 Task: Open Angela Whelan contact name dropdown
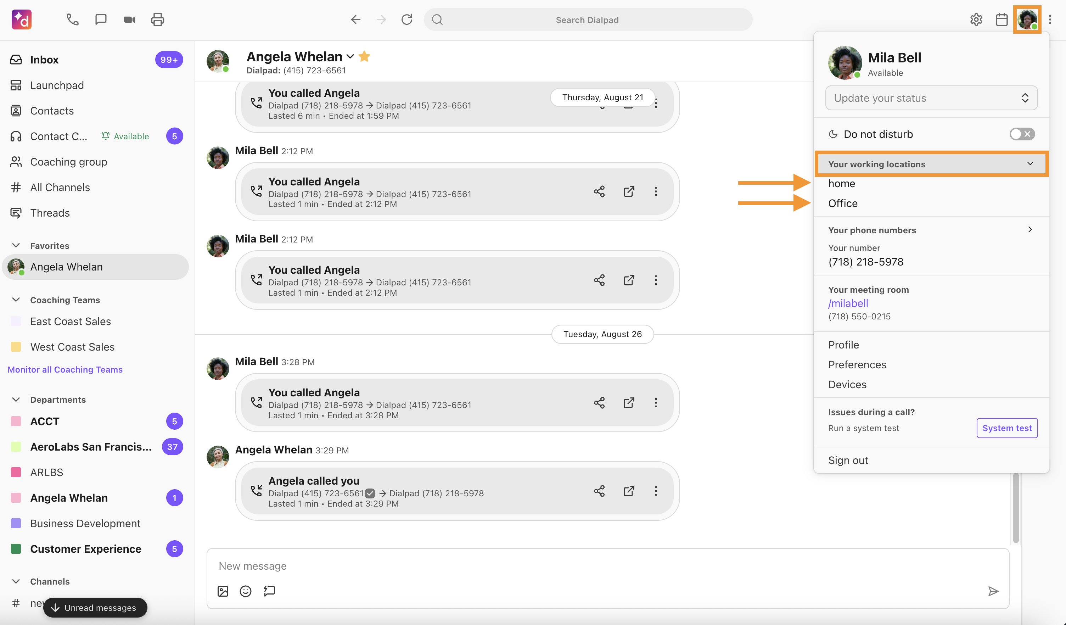350,56
